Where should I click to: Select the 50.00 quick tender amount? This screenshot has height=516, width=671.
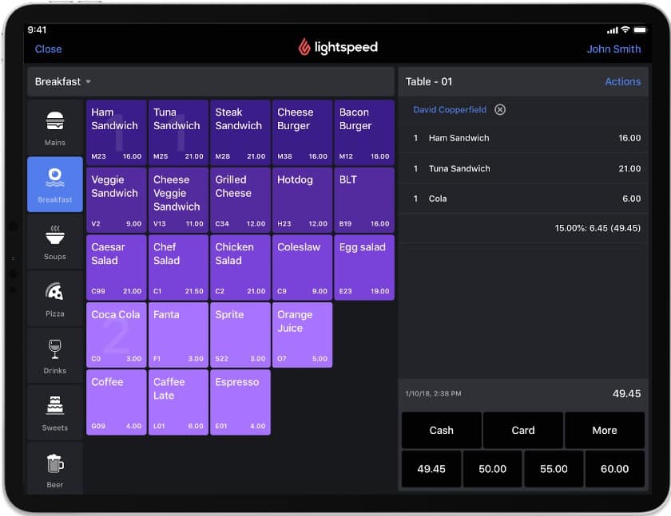[492, 469]
